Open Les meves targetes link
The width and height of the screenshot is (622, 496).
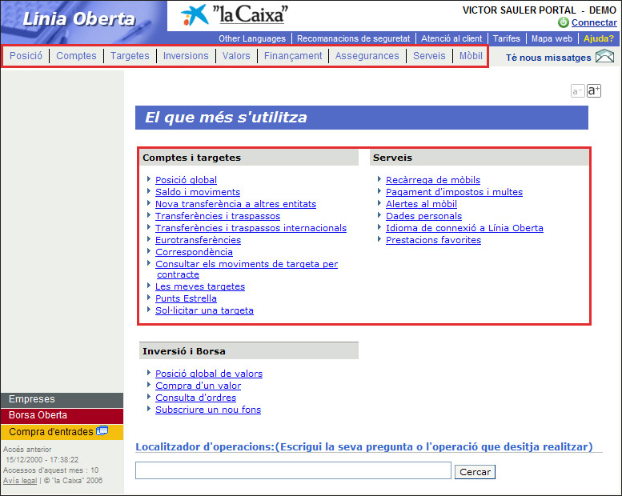[x=200, y=286]
